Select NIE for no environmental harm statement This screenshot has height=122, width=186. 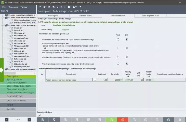click(x=127, y=64)
